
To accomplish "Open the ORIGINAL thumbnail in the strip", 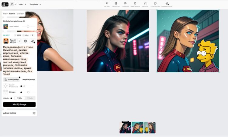I will coord(125,128).
